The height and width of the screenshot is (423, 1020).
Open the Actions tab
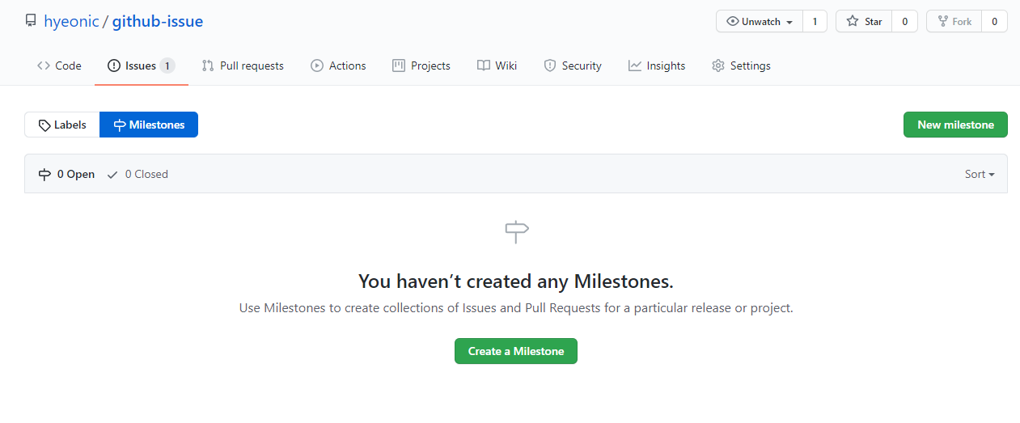pos(338,66)
